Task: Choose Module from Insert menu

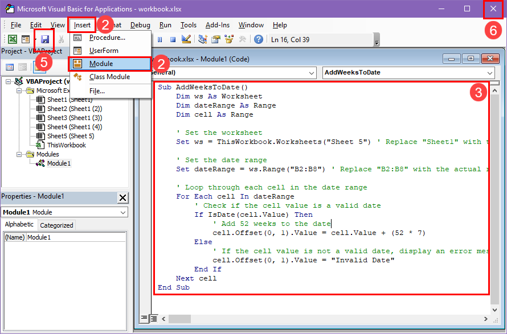Action: [x=111, y=64]
